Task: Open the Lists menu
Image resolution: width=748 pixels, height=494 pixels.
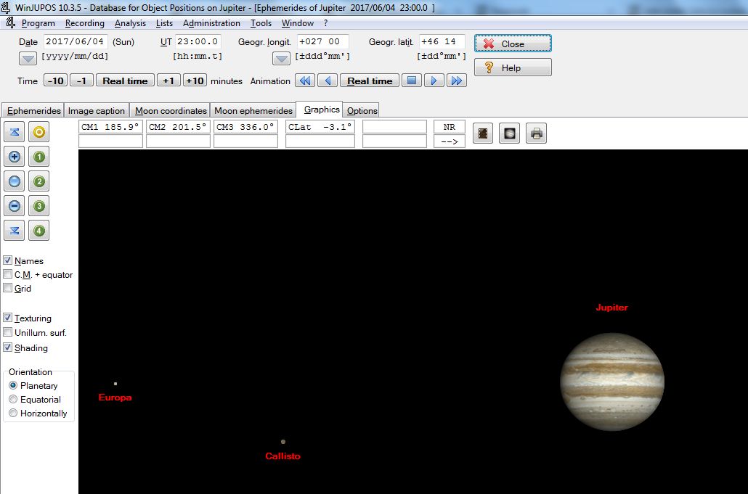Action: (x=164, y=23)
